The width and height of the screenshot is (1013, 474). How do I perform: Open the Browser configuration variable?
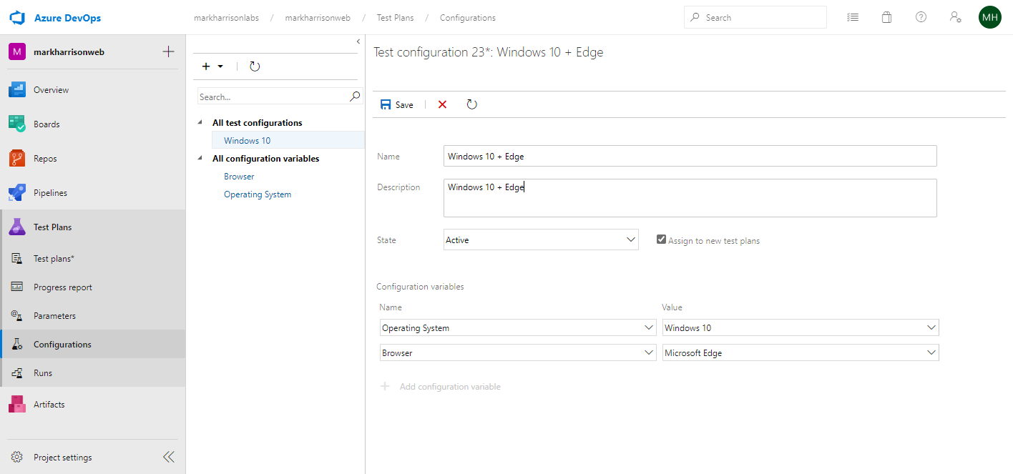pyautogui.click(x=239, y=177)
